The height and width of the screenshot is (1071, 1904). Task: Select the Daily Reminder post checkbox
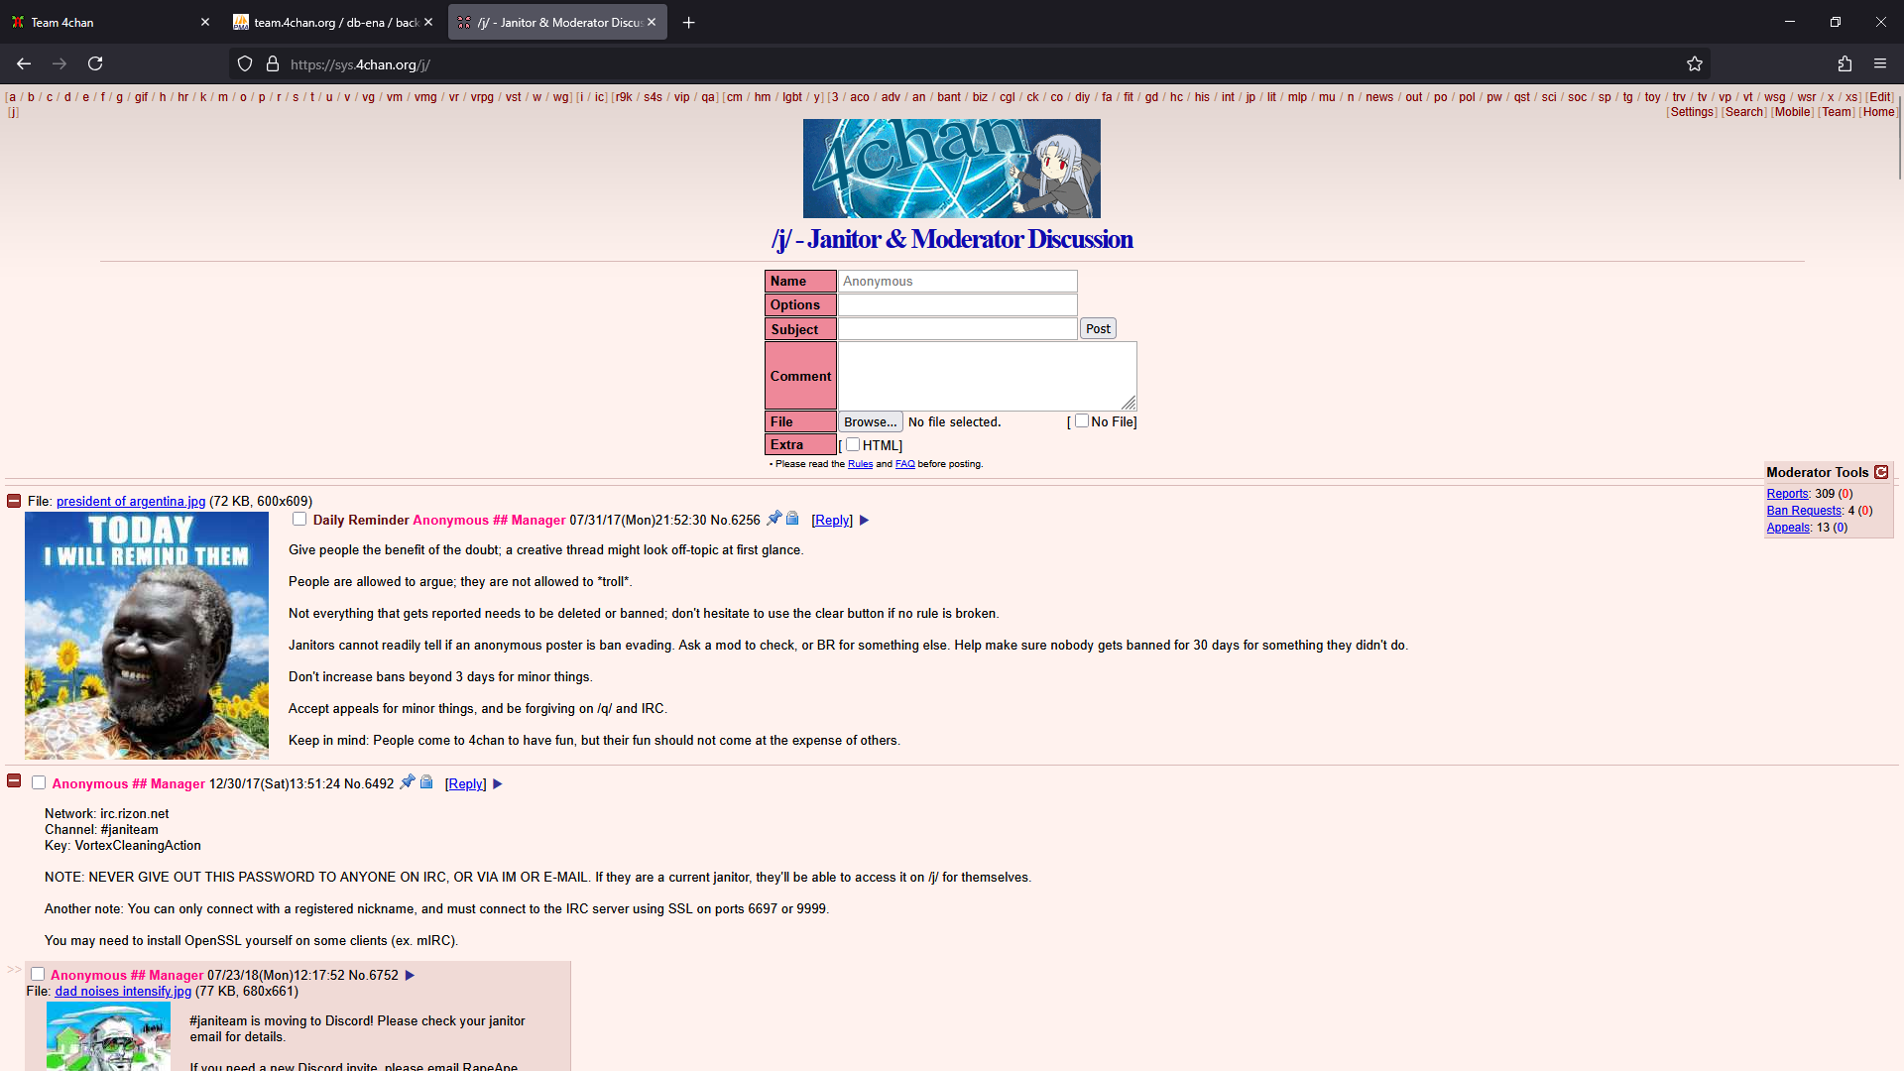click(299, 519)
